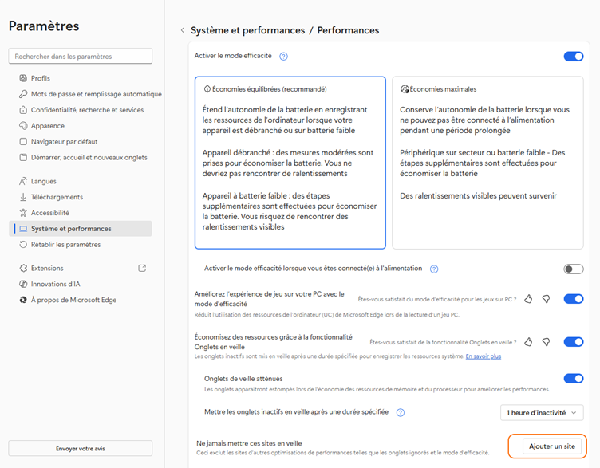Click thumbs down for Onglets en veille

coord(546,342)
